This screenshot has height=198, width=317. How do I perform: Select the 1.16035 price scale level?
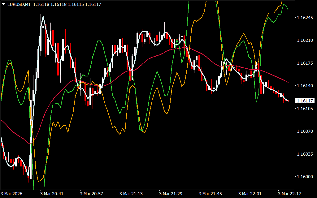click(x=305, y=154)
